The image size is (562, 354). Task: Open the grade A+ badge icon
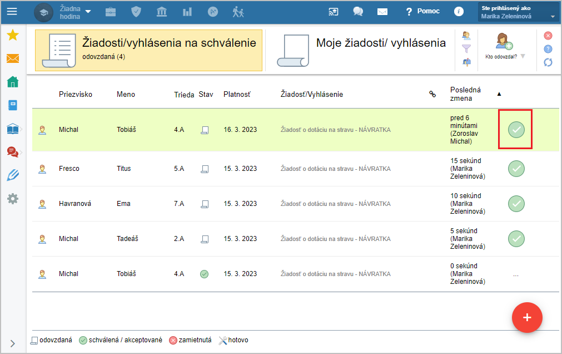pos(212,12)
